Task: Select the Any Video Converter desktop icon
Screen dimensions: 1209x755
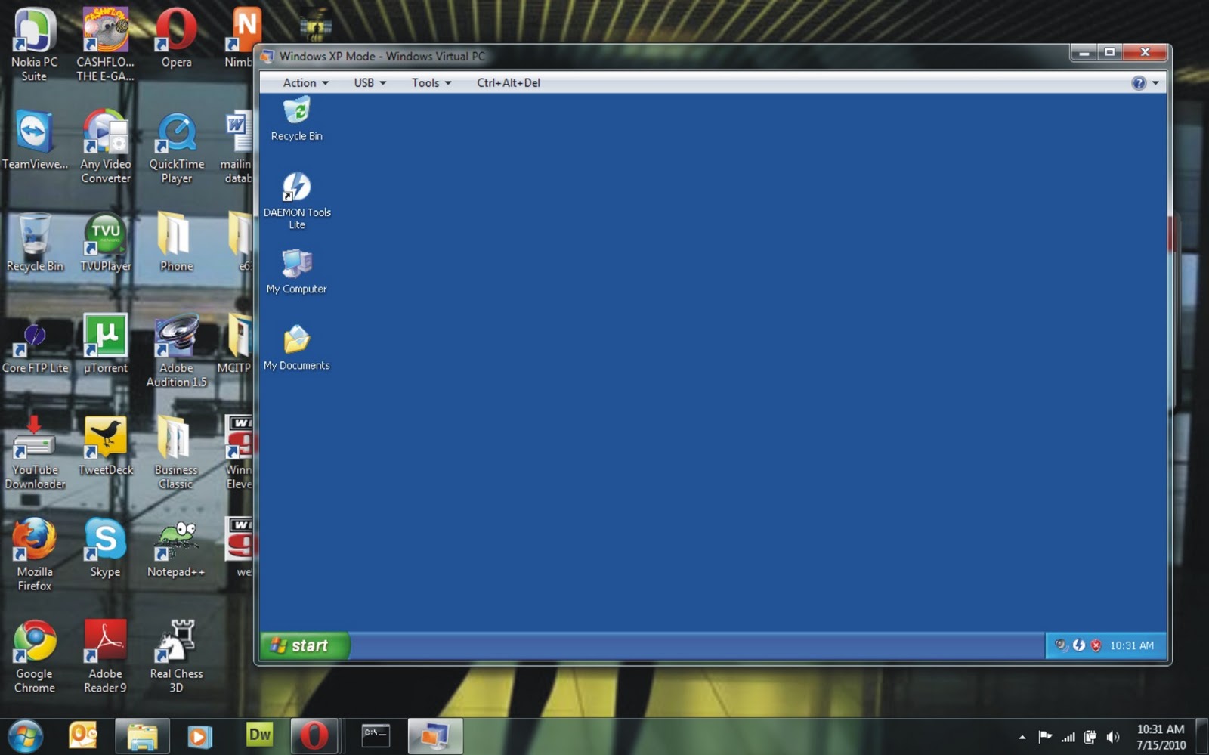Action: (x=106, y=147)
